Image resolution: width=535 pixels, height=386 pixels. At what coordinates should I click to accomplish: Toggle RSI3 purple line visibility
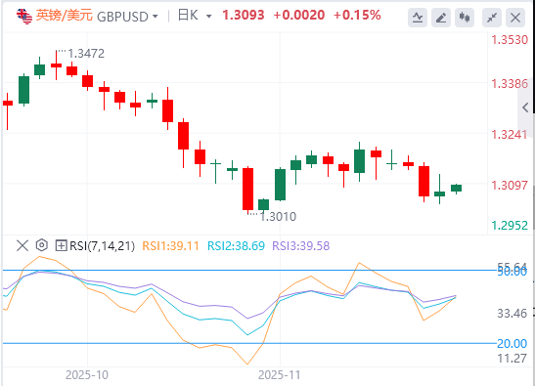pyautogui.click(x=301, y=246)
